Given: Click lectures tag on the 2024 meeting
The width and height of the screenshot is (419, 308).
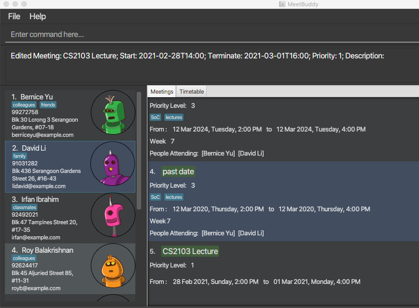Looking at the screenshot, I should (x=174, y=117).
